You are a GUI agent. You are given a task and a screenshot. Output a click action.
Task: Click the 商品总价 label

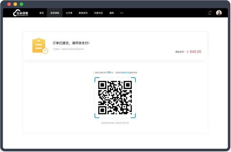180,52
